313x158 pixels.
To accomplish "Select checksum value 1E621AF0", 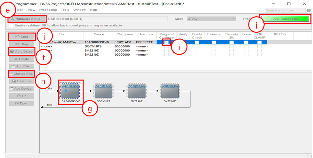I will click(123, 42).
